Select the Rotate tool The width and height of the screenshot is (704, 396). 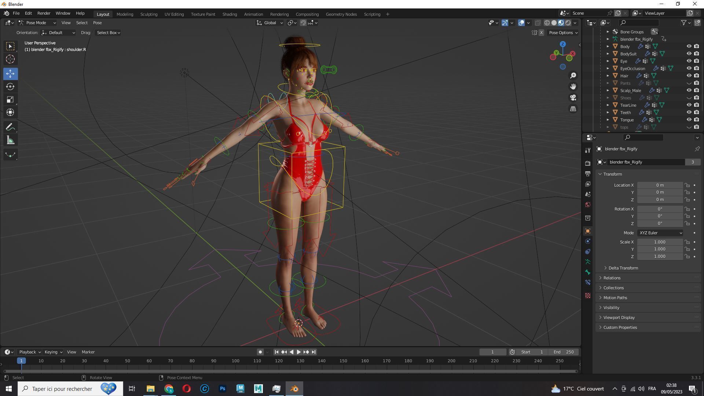tap(10, 87)
